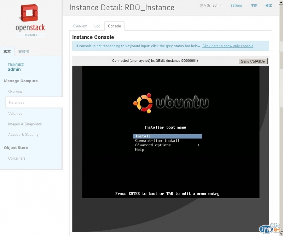Select Install in the boot menu

(x=167, y=136)
